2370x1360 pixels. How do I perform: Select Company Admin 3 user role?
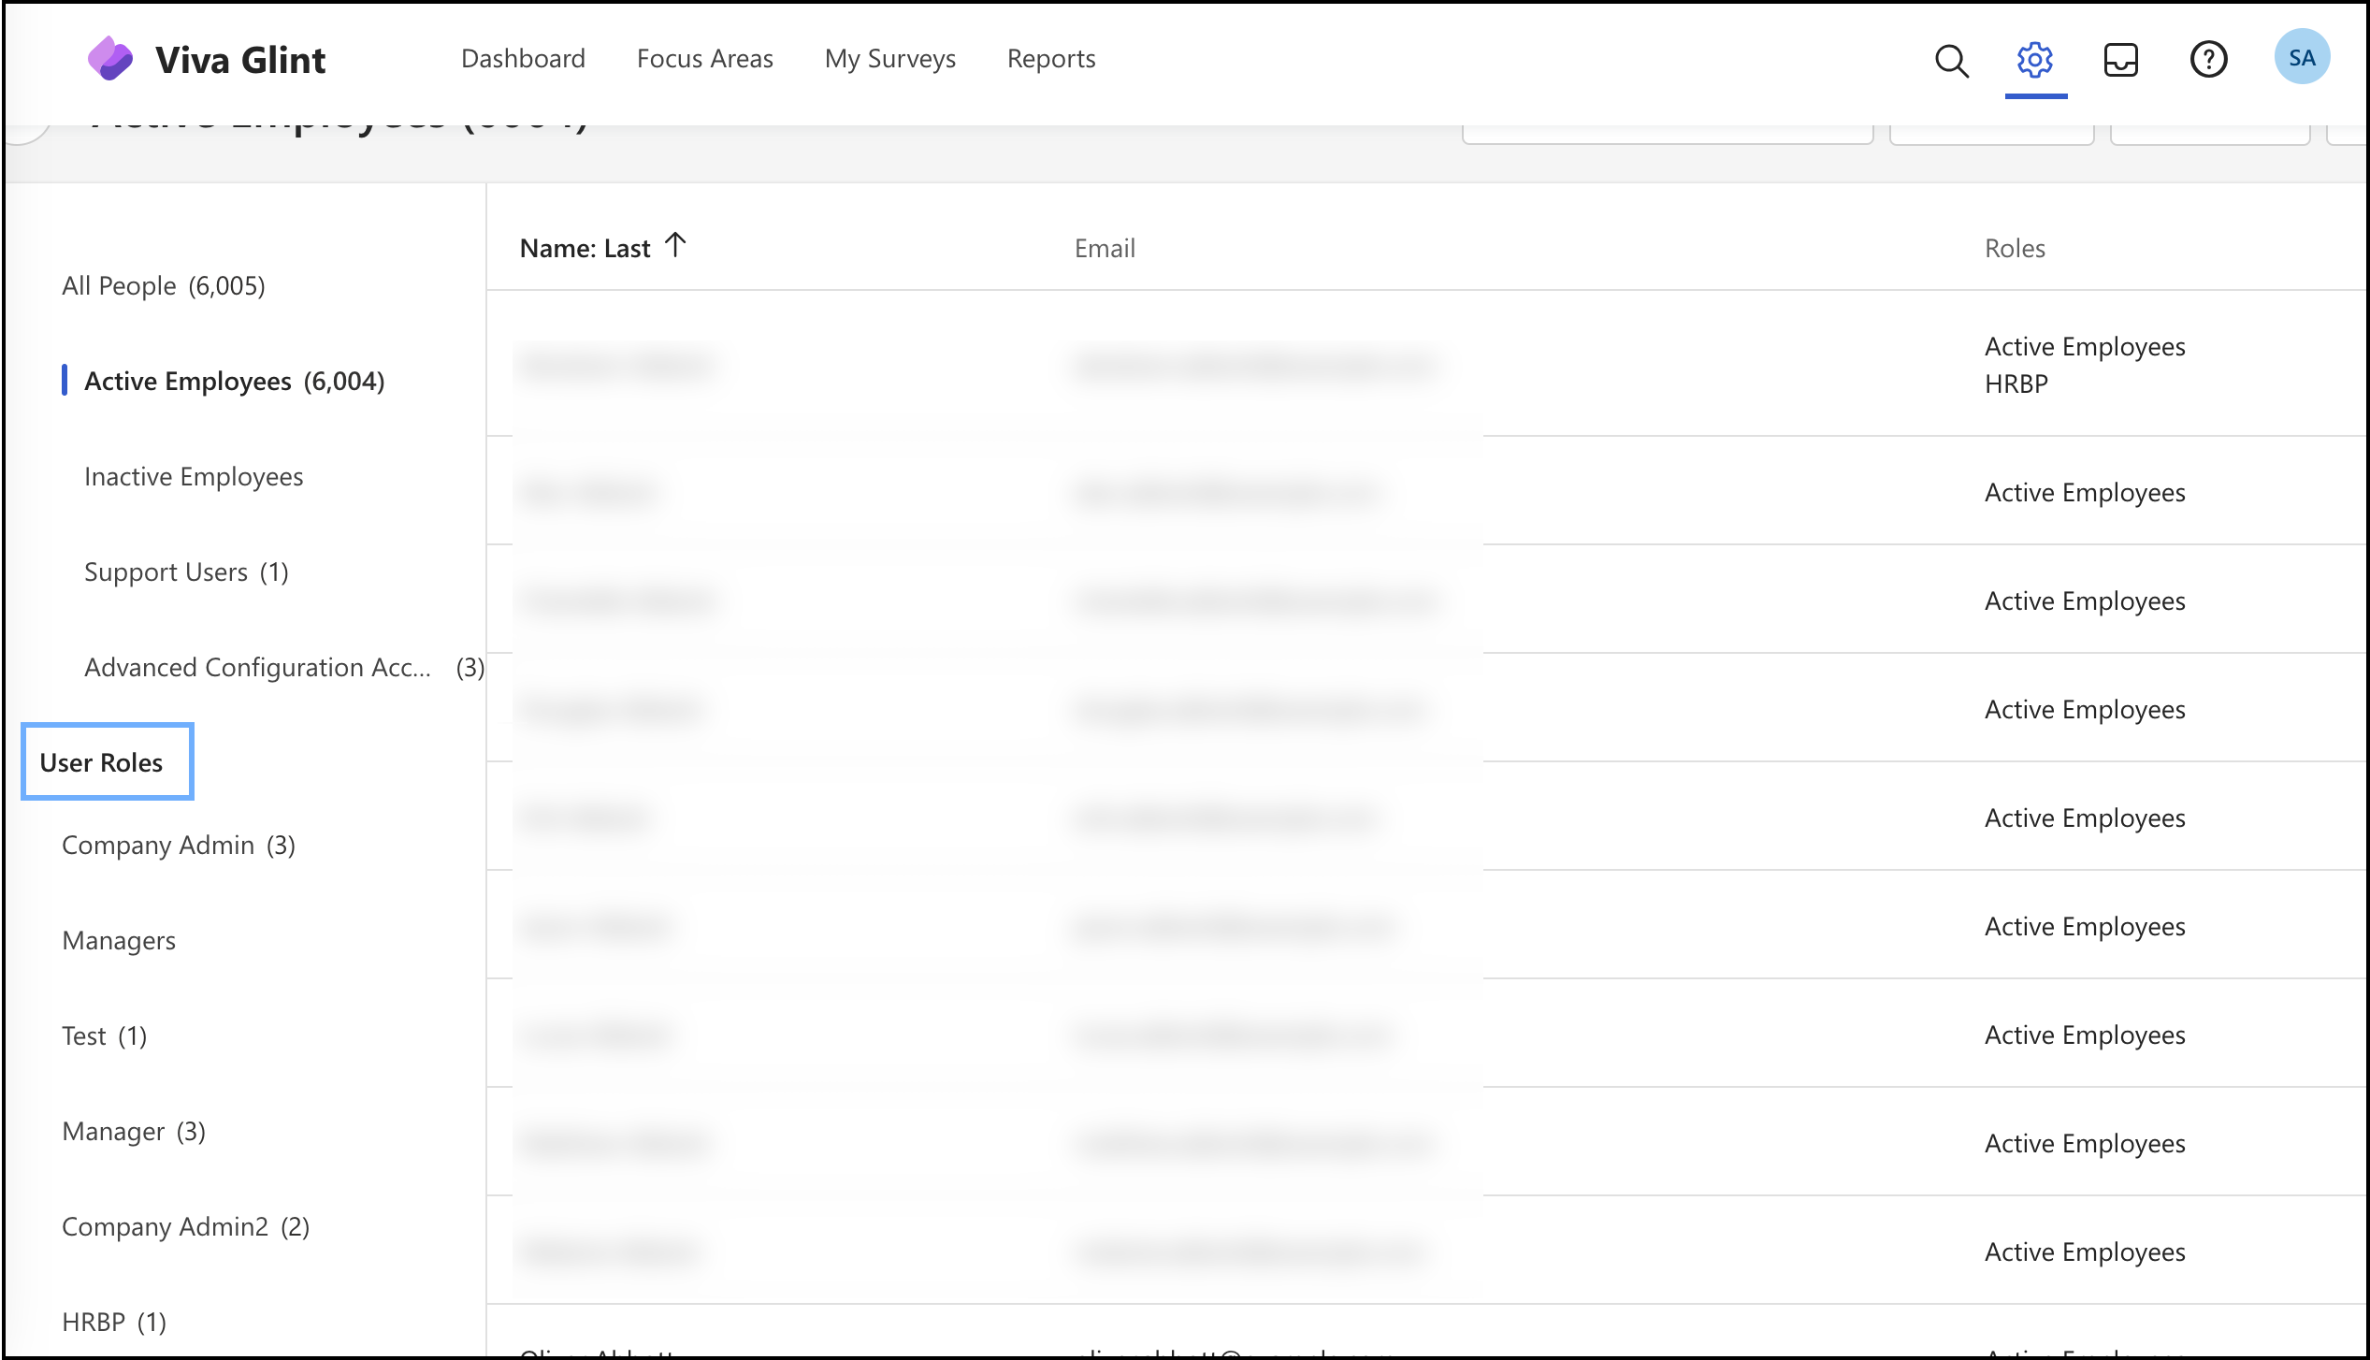(178, 842)
